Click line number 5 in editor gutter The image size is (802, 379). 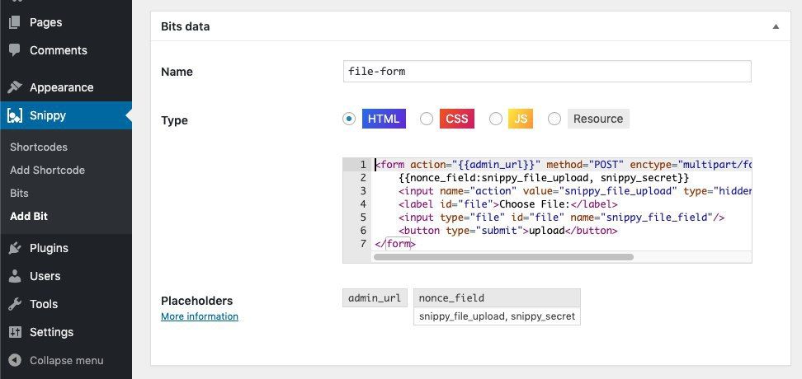[363, 217]
